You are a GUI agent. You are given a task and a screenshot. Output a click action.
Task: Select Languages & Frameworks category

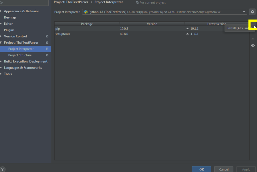pos(23,68)
